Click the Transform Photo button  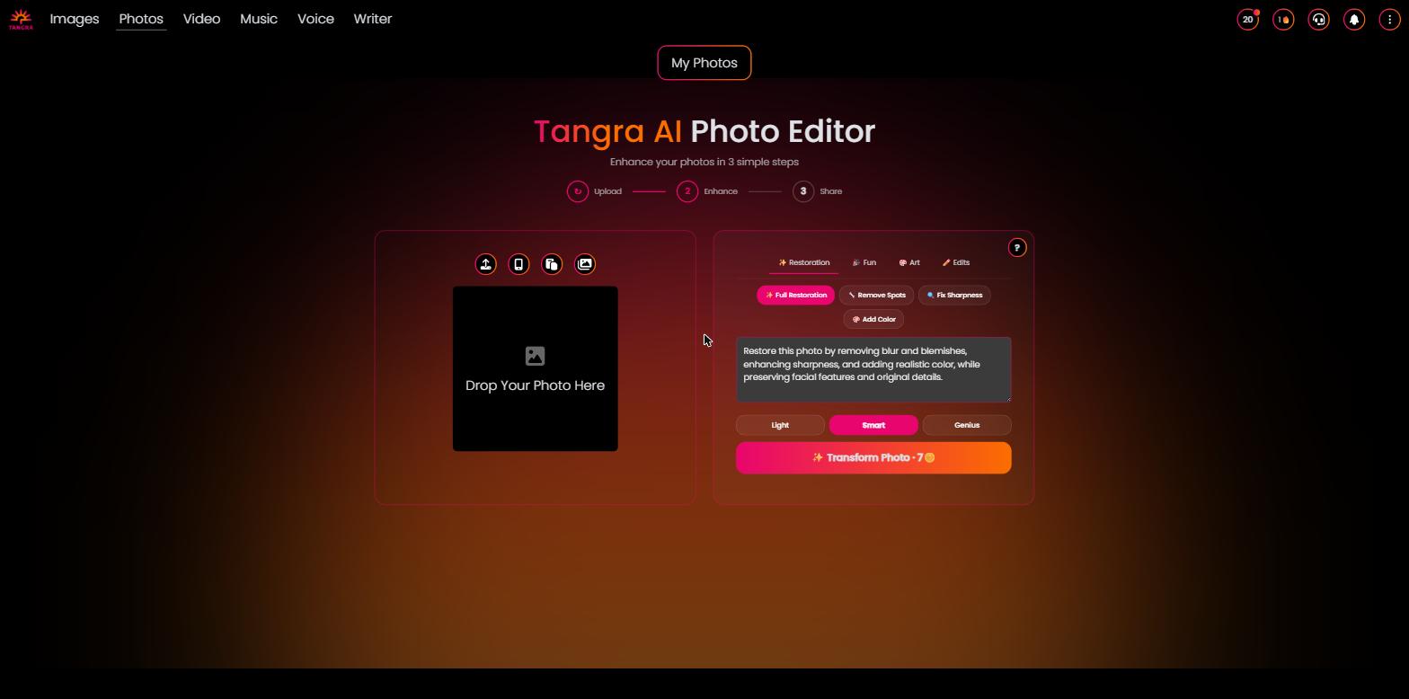873,458
